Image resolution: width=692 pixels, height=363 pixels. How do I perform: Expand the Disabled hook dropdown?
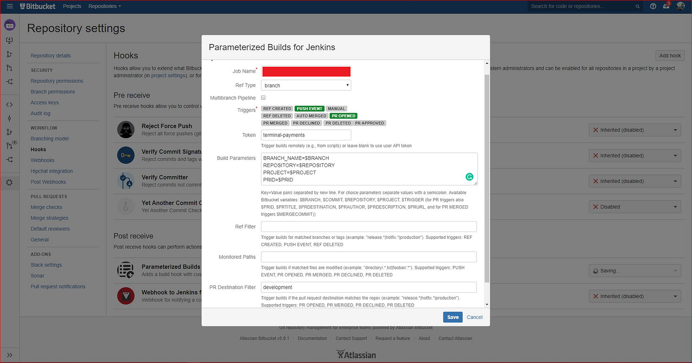tap(635, 206)
